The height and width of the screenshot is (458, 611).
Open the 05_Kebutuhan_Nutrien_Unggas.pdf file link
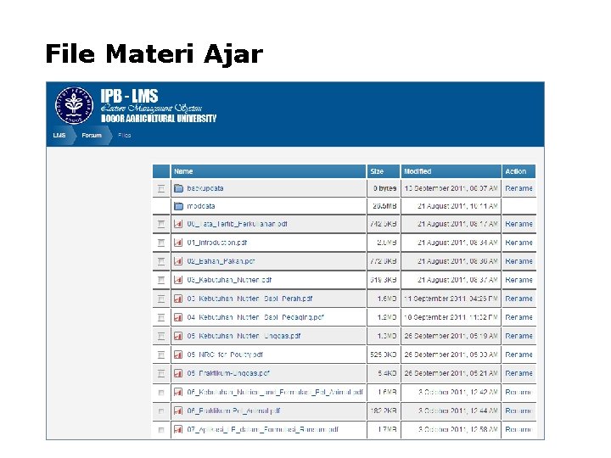(244, 336)
